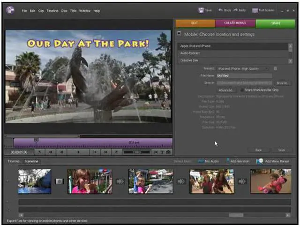Open the Disc menu
300x227 pixels.
(64, 11)
